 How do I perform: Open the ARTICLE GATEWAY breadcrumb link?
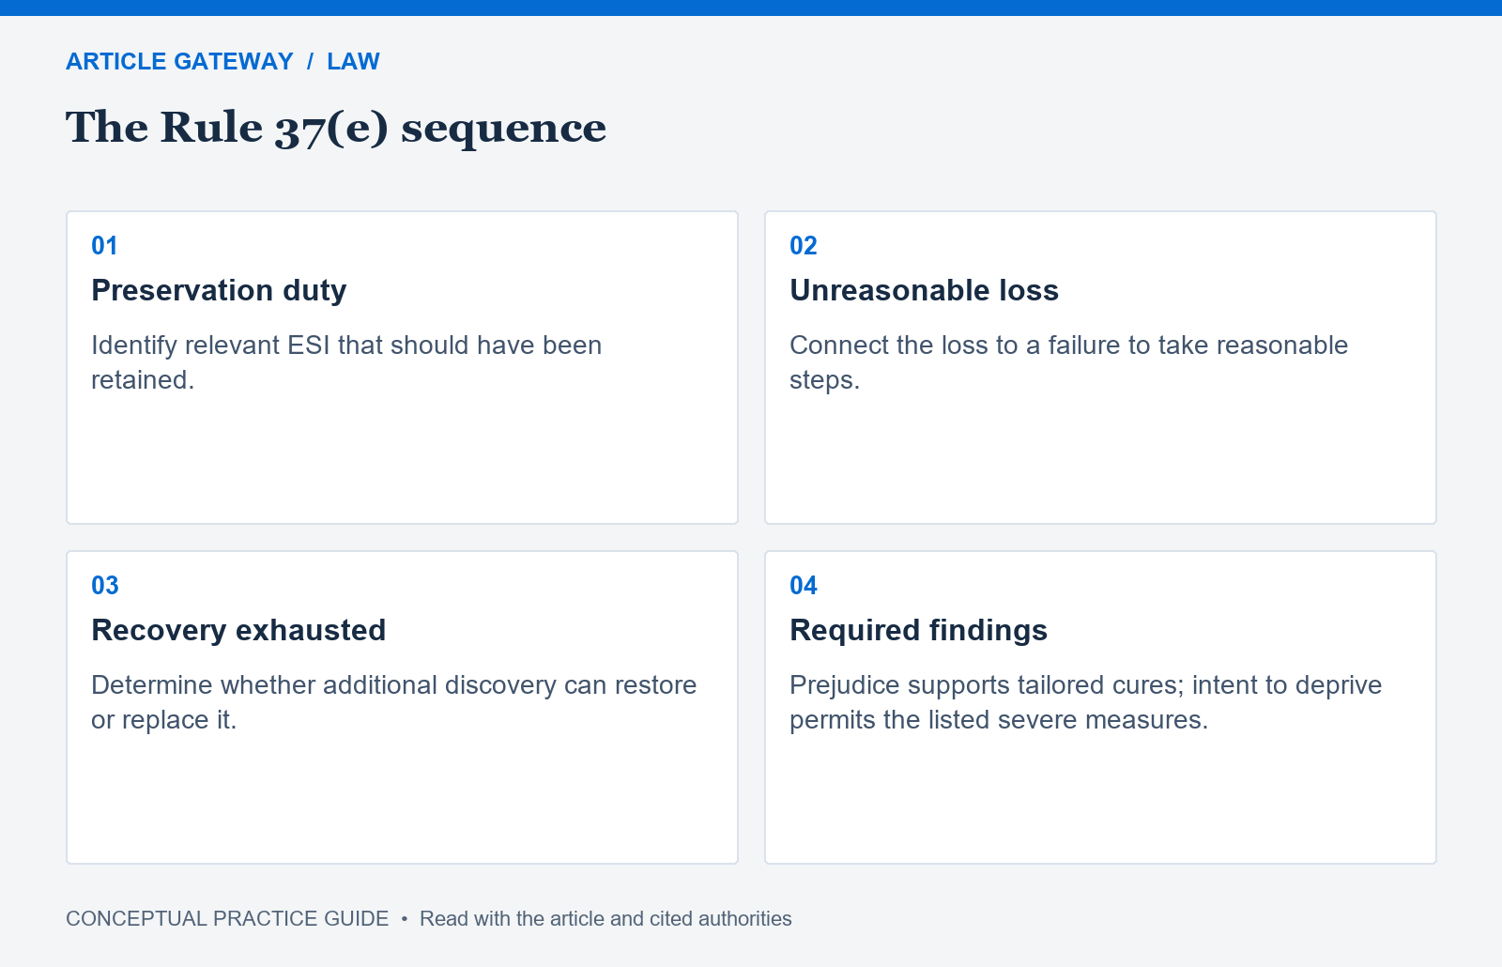[x=179, y=61]
